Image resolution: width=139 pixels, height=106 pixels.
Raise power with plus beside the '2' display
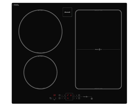64,95
